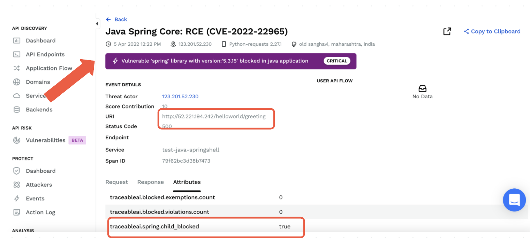This screenshot has width=530, height=241.
Task: Open the Events lightning icon
Action: [x=16, y=199]
